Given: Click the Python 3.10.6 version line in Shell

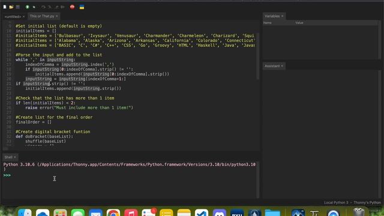Looking at the screenshot, I should [130, 164].
